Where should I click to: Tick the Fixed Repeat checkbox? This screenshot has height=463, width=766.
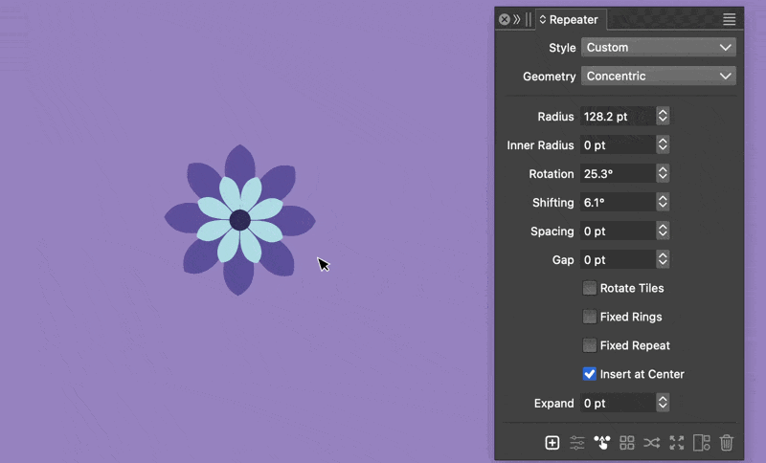click(x=590, y=345)
